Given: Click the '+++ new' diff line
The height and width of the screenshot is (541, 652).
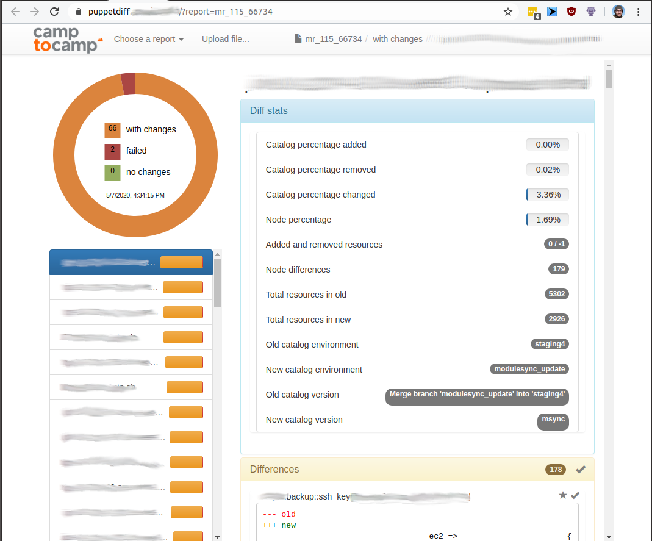Looking at the screenshot, I should click(279, 525).
